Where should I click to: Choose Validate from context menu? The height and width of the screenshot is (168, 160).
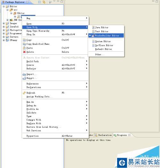point(55,113)
